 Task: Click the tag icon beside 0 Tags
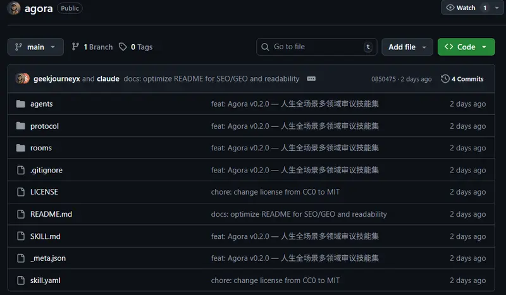pos(123,47)
